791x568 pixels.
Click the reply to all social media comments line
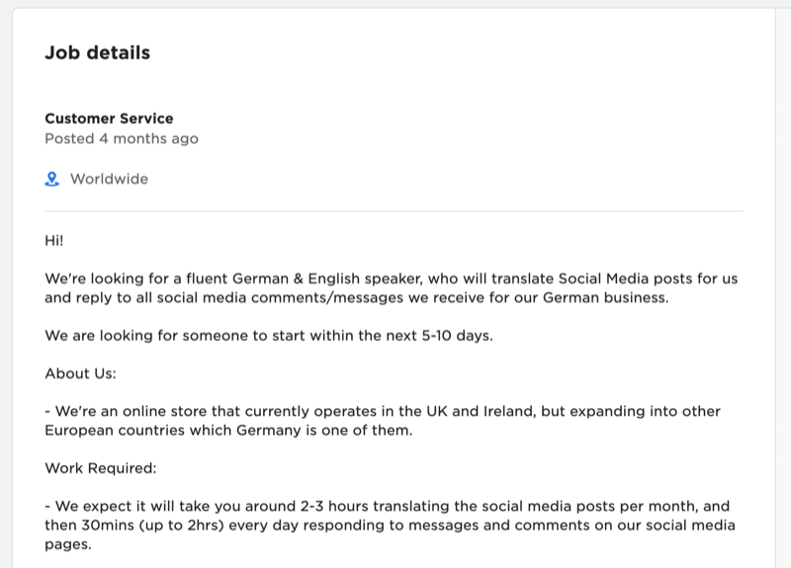coord(357,298)
